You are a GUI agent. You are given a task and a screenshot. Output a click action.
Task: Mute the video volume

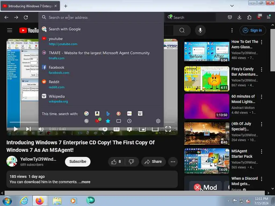[x=41, y=129]
